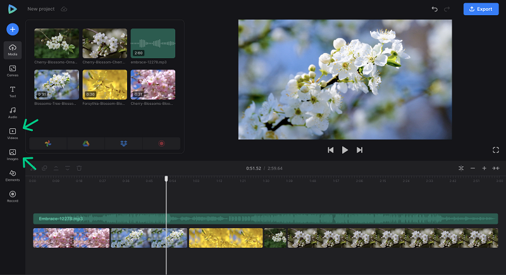Select the Embrace-12278.mp3 audio track

point(266,219)
